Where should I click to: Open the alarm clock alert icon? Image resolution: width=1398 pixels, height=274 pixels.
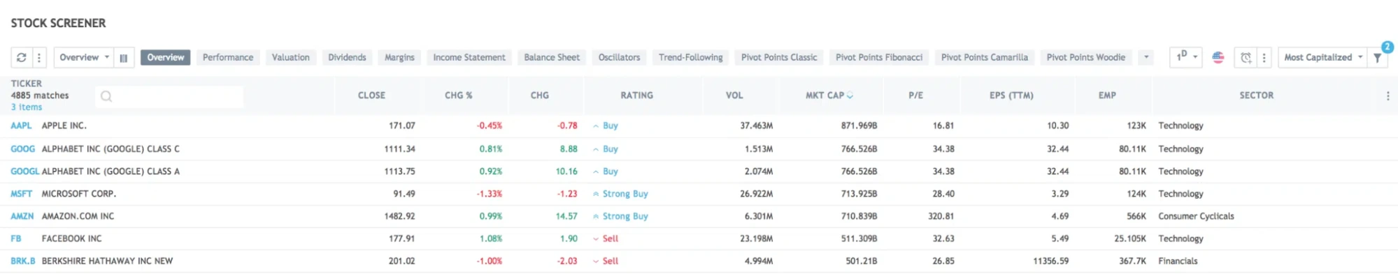click(x=1246, y=58)
